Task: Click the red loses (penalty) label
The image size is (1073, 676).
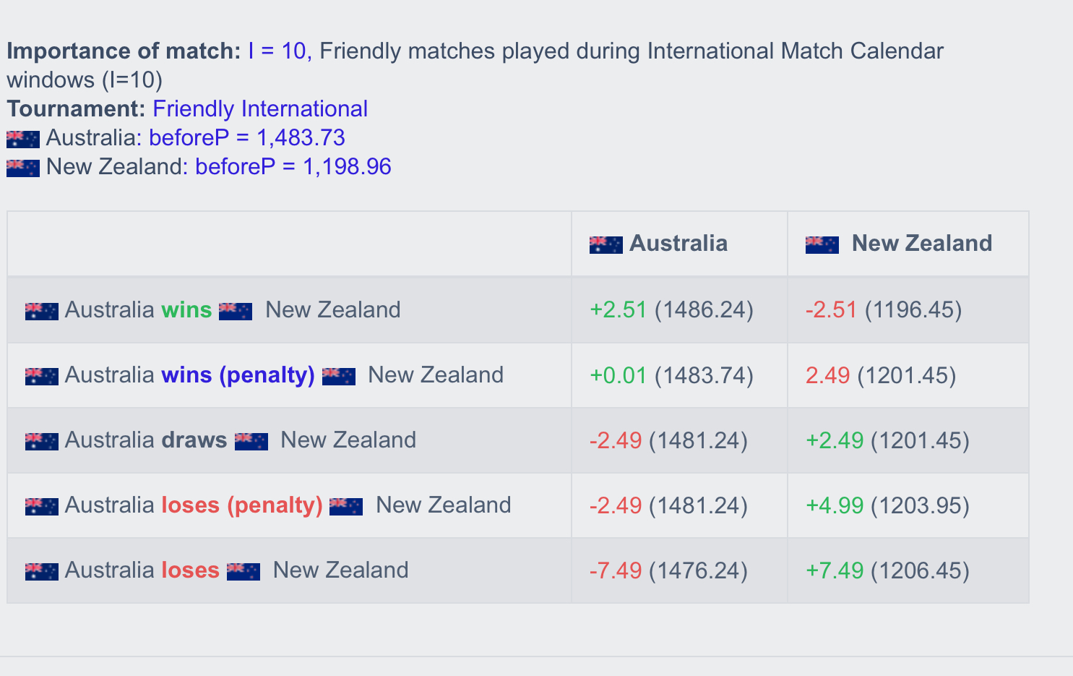Action: [x=242, y=505]
